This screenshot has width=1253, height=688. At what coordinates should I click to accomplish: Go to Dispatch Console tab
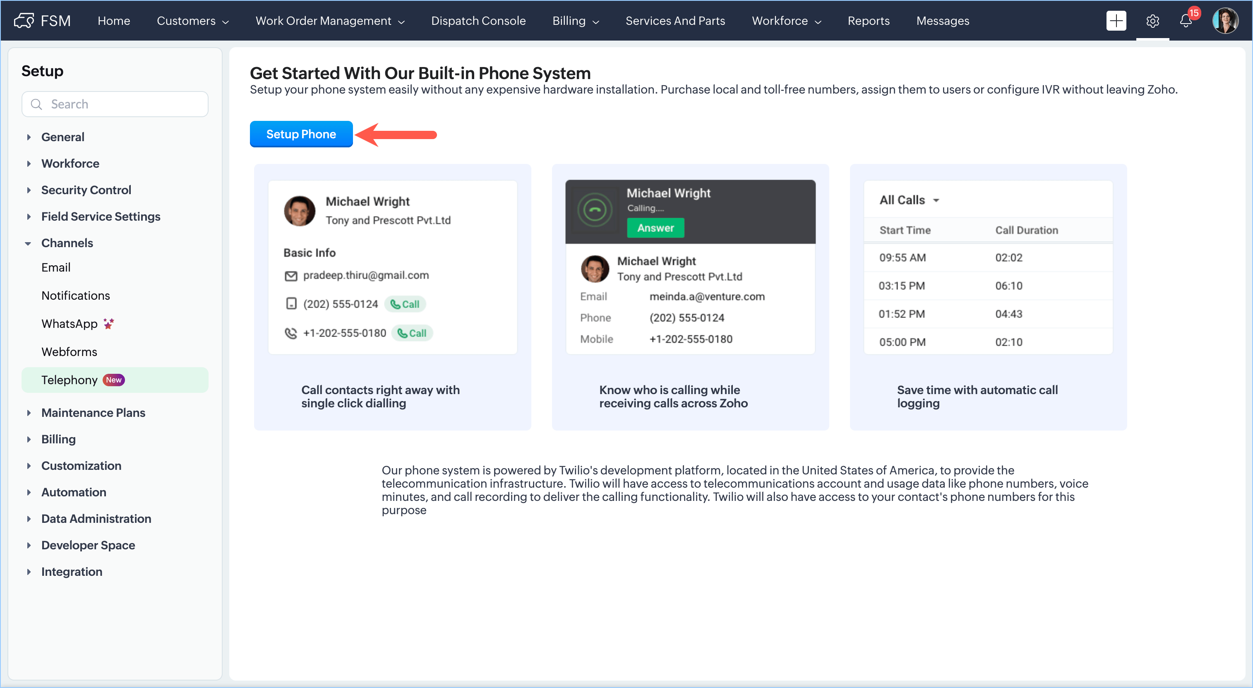(478, 21)
